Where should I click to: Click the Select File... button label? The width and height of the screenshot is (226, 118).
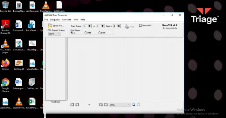[58, 26]
